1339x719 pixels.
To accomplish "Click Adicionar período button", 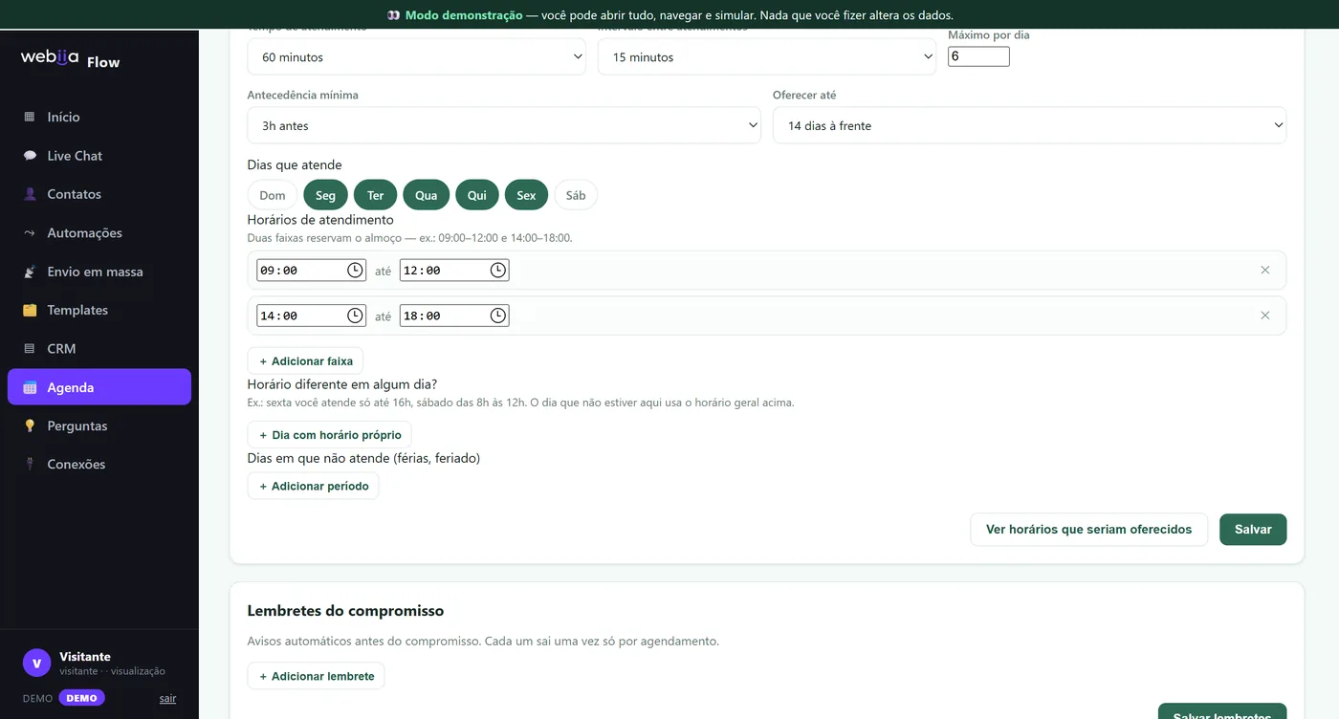I will coord(313,486).
